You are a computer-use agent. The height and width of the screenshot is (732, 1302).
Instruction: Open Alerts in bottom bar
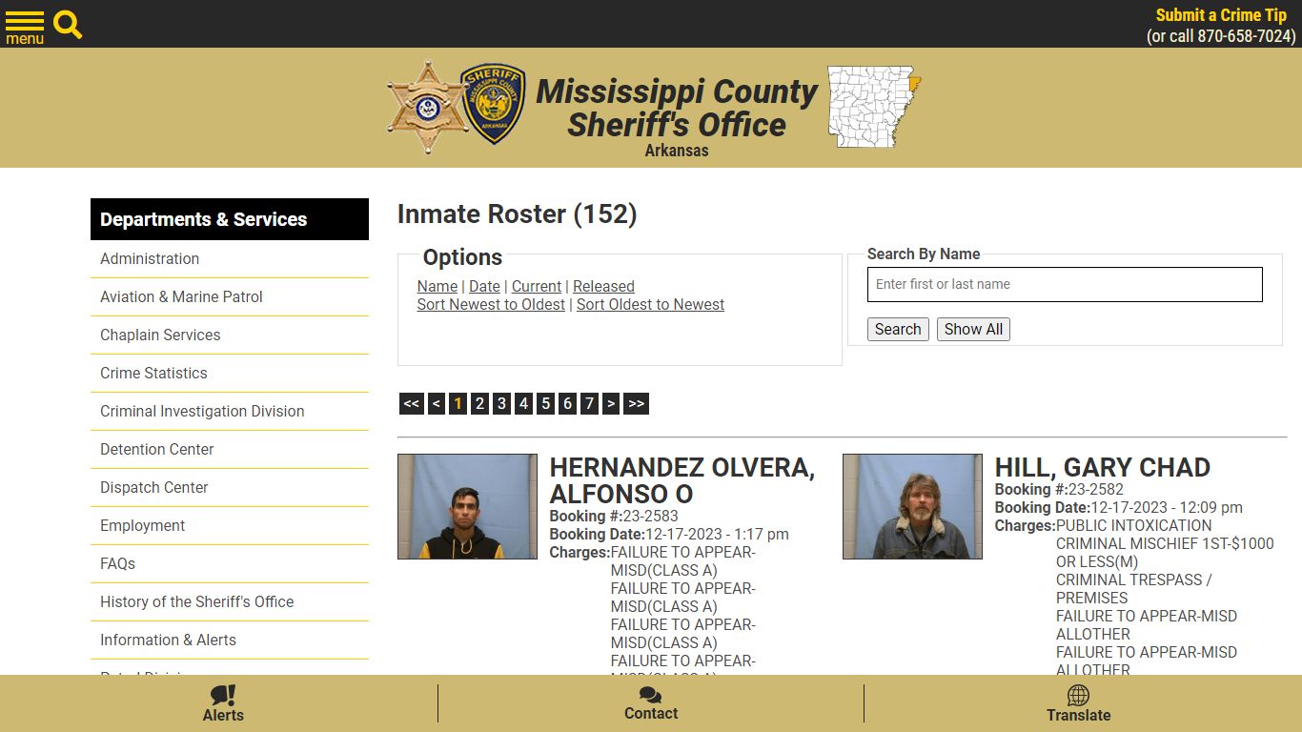tap(223, 704)
